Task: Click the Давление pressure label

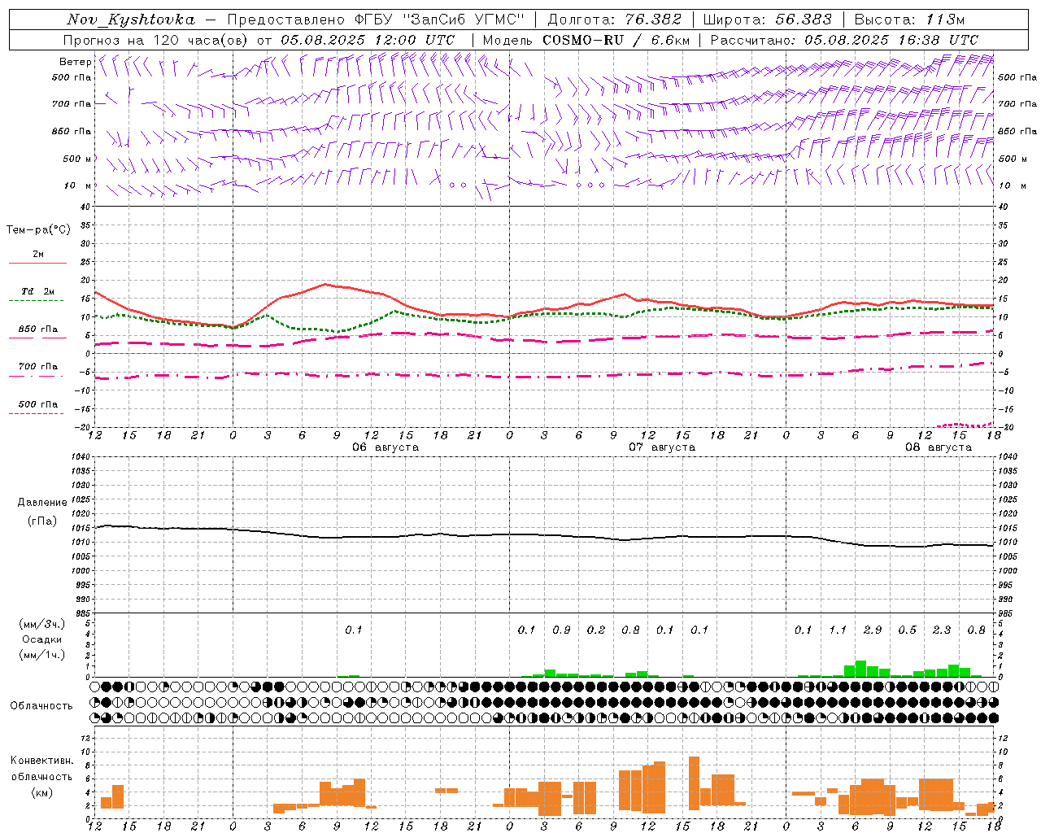Action: coord(42,503)
